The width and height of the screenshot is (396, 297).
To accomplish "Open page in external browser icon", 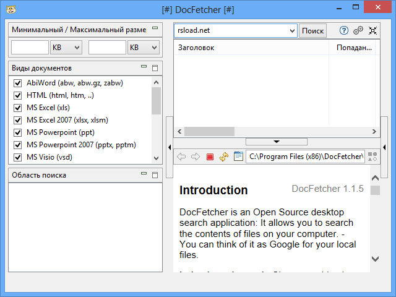I will (x=238, y=157).
